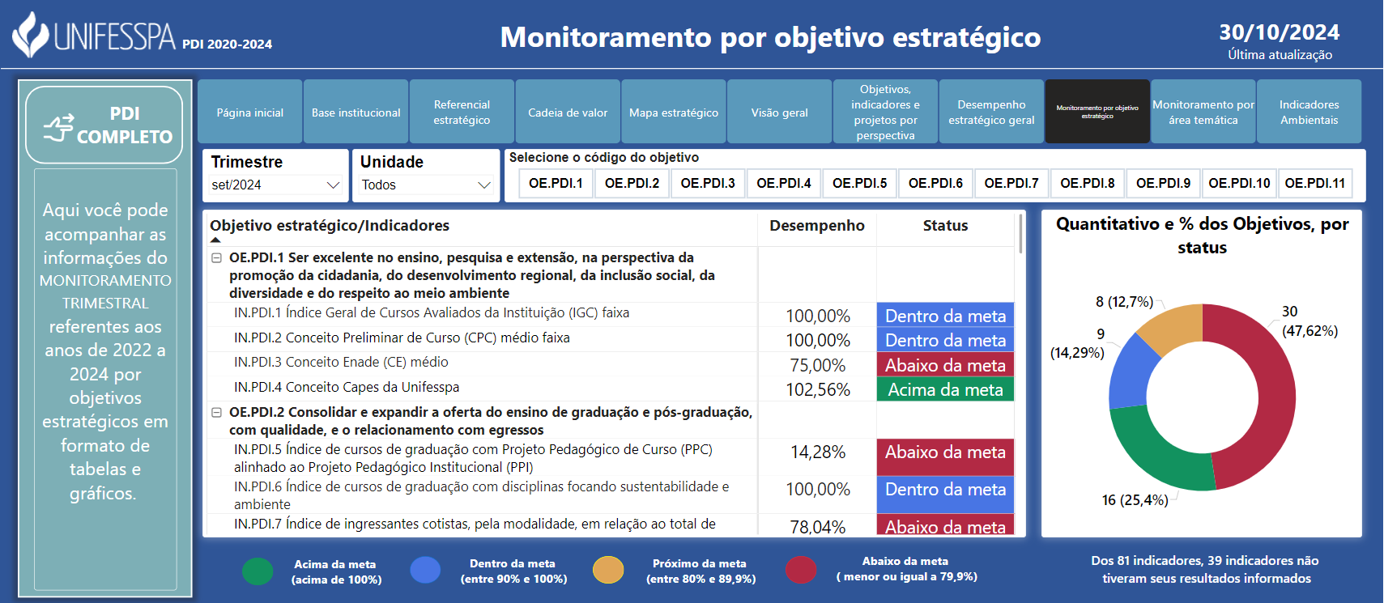
Task: Click the 102,56% performance value
Action: tap(818, 390)
